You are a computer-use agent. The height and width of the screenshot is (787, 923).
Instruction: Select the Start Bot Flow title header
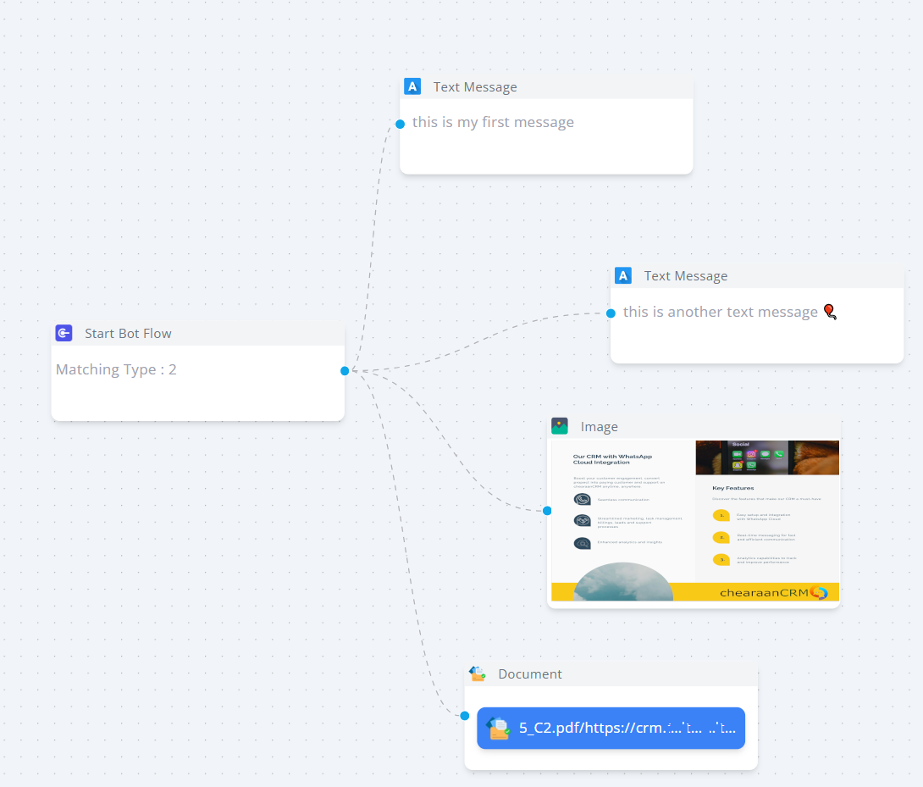point(128,333)
